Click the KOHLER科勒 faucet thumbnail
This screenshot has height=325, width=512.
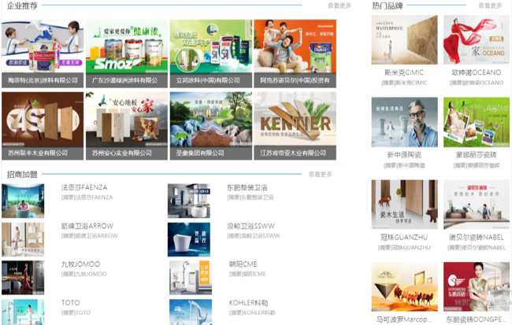(191, 312)
